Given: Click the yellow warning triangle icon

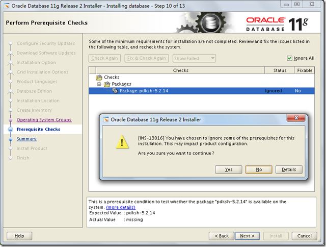Looking at the screenshot, I should click(x=122, y=142).
